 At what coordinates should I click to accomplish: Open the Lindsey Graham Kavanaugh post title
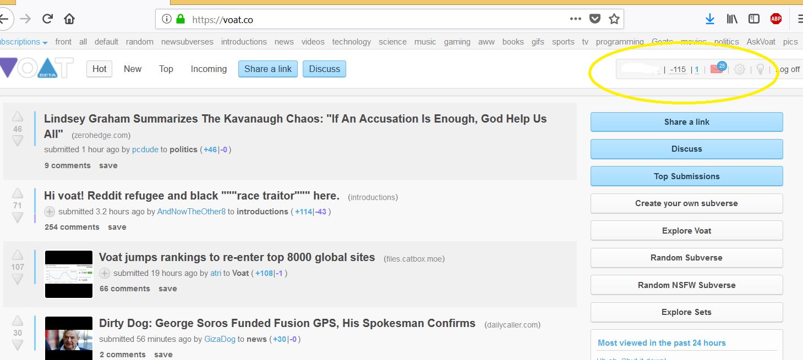tap(296, 126)
